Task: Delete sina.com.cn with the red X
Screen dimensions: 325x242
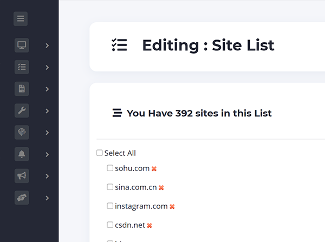Action: [161, 188]
